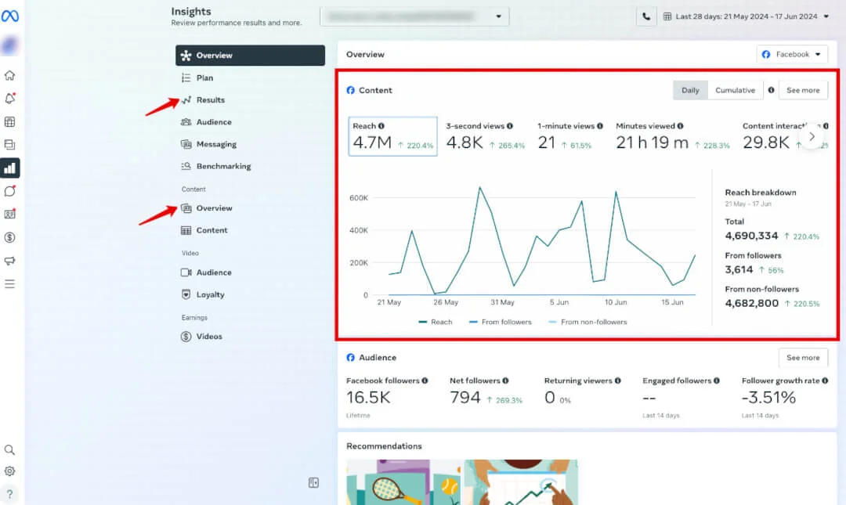Screen dimensions: 846x505
Task: Click the Search magnifier icon
Action: tap(9, 449)
